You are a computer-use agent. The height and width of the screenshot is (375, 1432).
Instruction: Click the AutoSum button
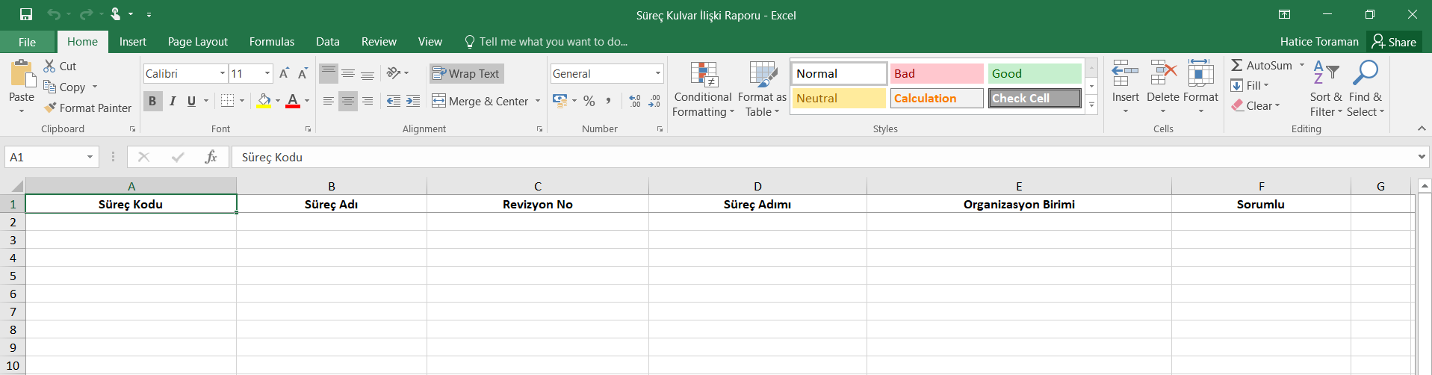1262,66
